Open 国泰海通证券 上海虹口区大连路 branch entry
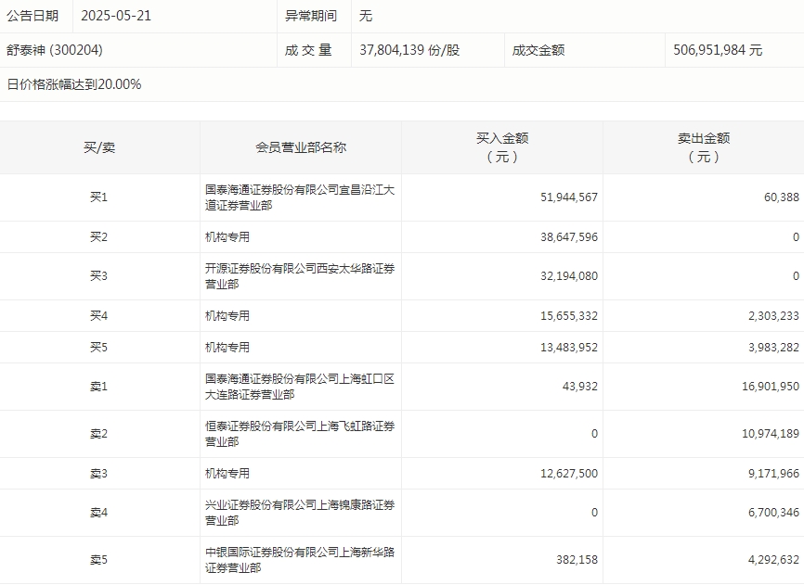Image resolution: width=804 pixels, height=585 pixels. (x=300, y=387)
